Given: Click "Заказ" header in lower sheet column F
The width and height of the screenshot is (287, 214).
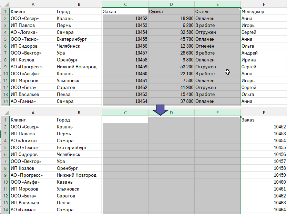Looking at the screenshot, I should click(264, 120).
